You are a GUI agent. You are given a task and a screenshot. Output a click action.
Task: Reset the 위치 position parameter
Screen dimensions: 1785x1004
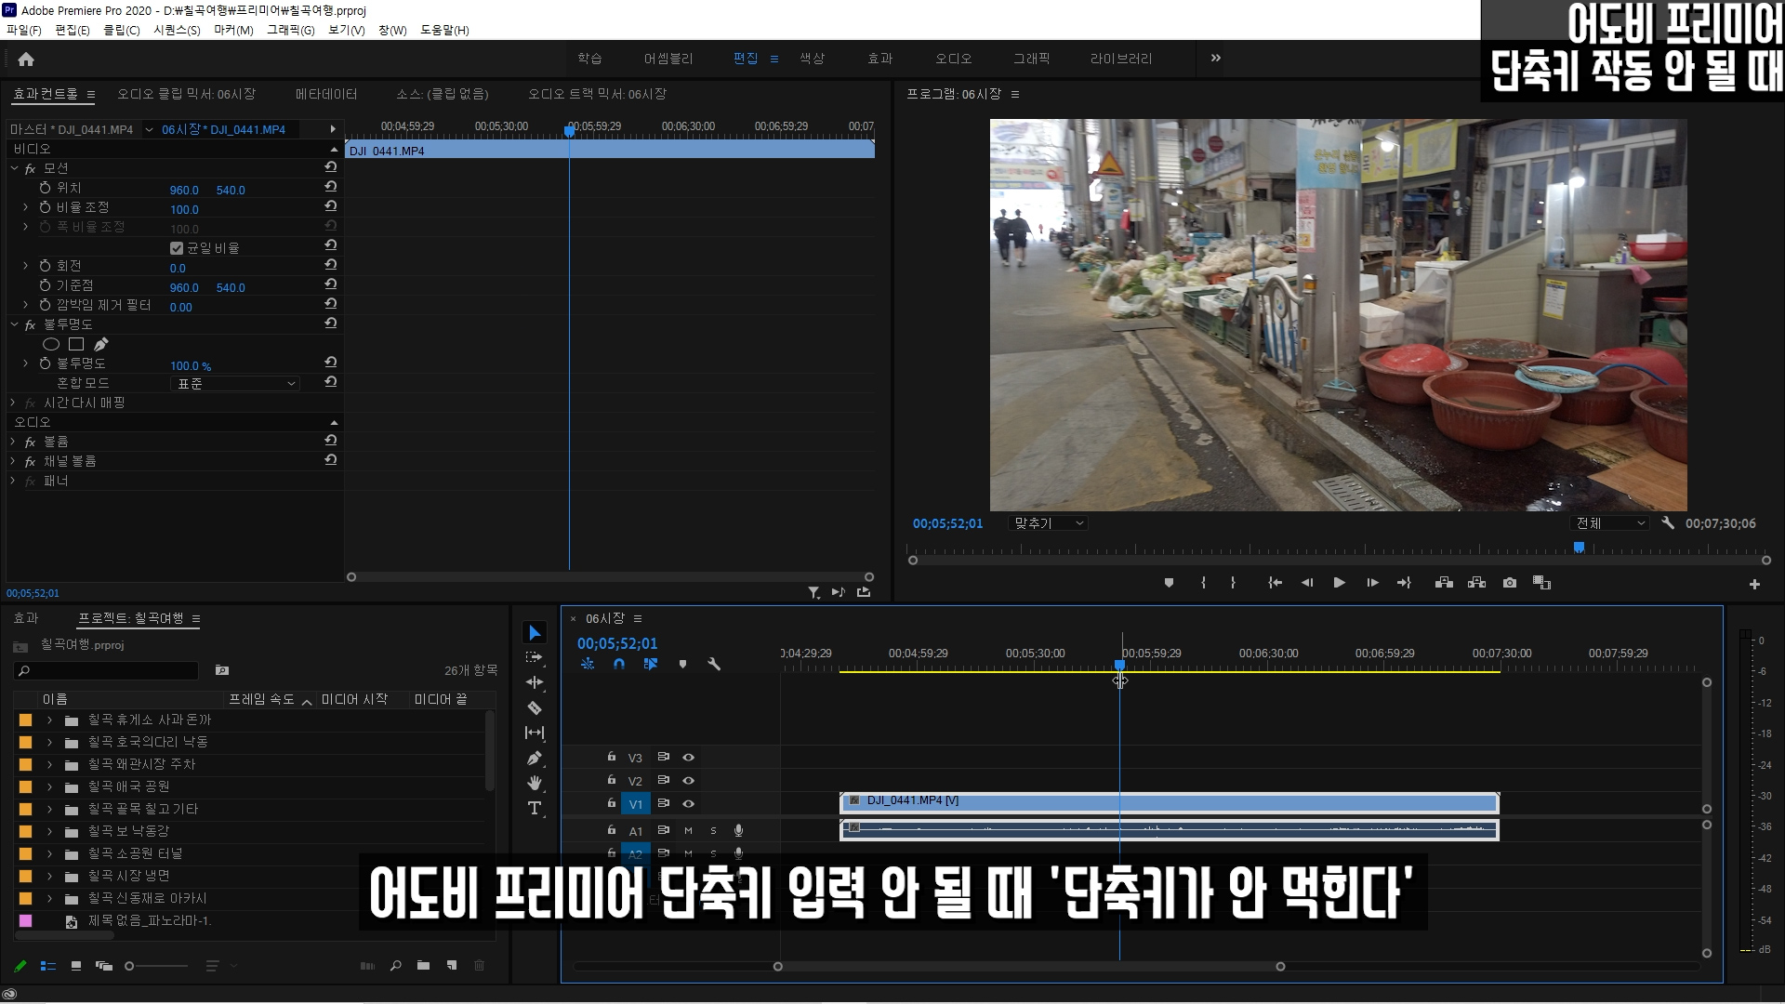click(x=330, y=187)
